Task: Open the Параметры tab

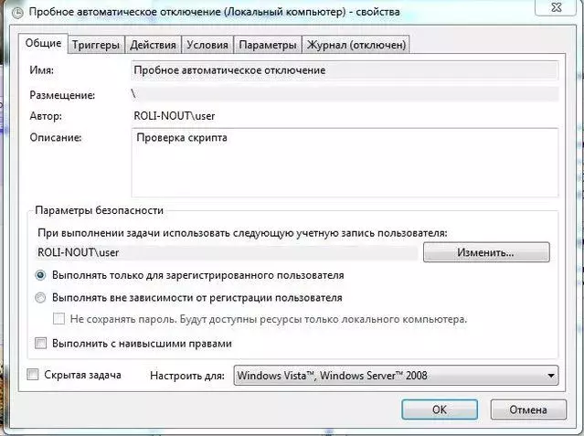Action: click(268, 45)
